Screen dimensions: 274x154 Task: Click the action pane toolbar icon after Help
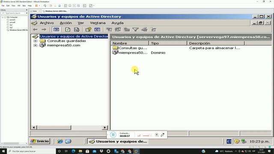(97, 30)
